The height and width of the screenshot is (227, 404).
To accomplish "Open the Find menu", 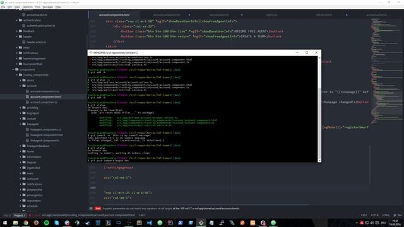I will [x=38, y=7].
